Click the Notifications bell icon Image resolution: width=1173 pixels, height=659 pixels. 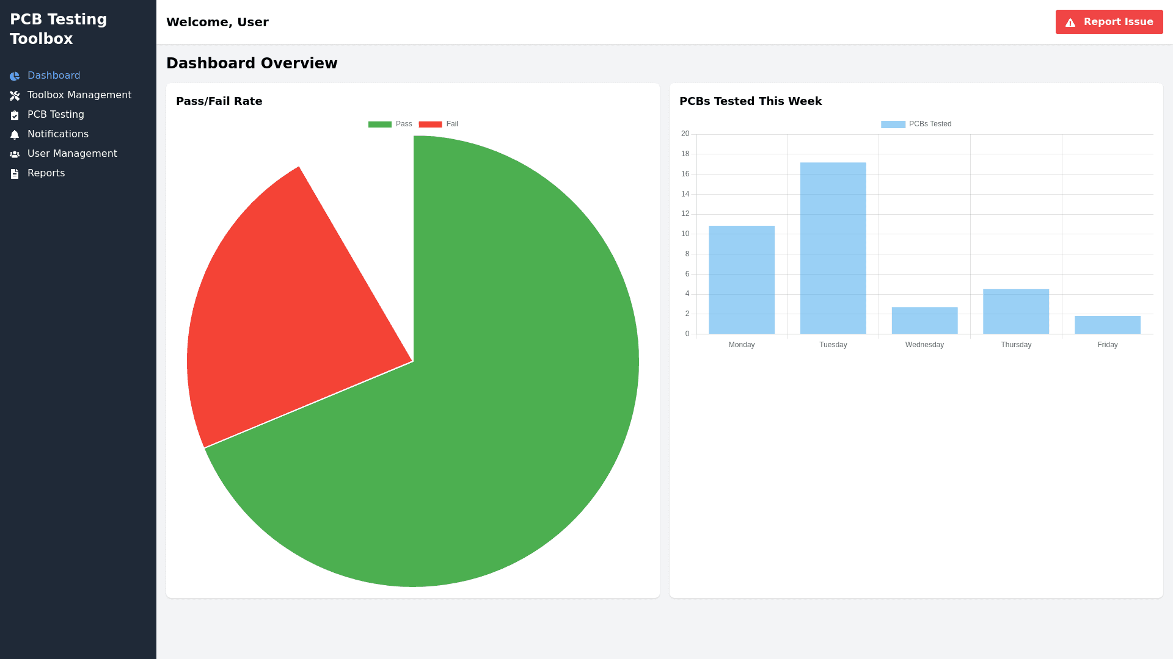[x=15, y=135]
